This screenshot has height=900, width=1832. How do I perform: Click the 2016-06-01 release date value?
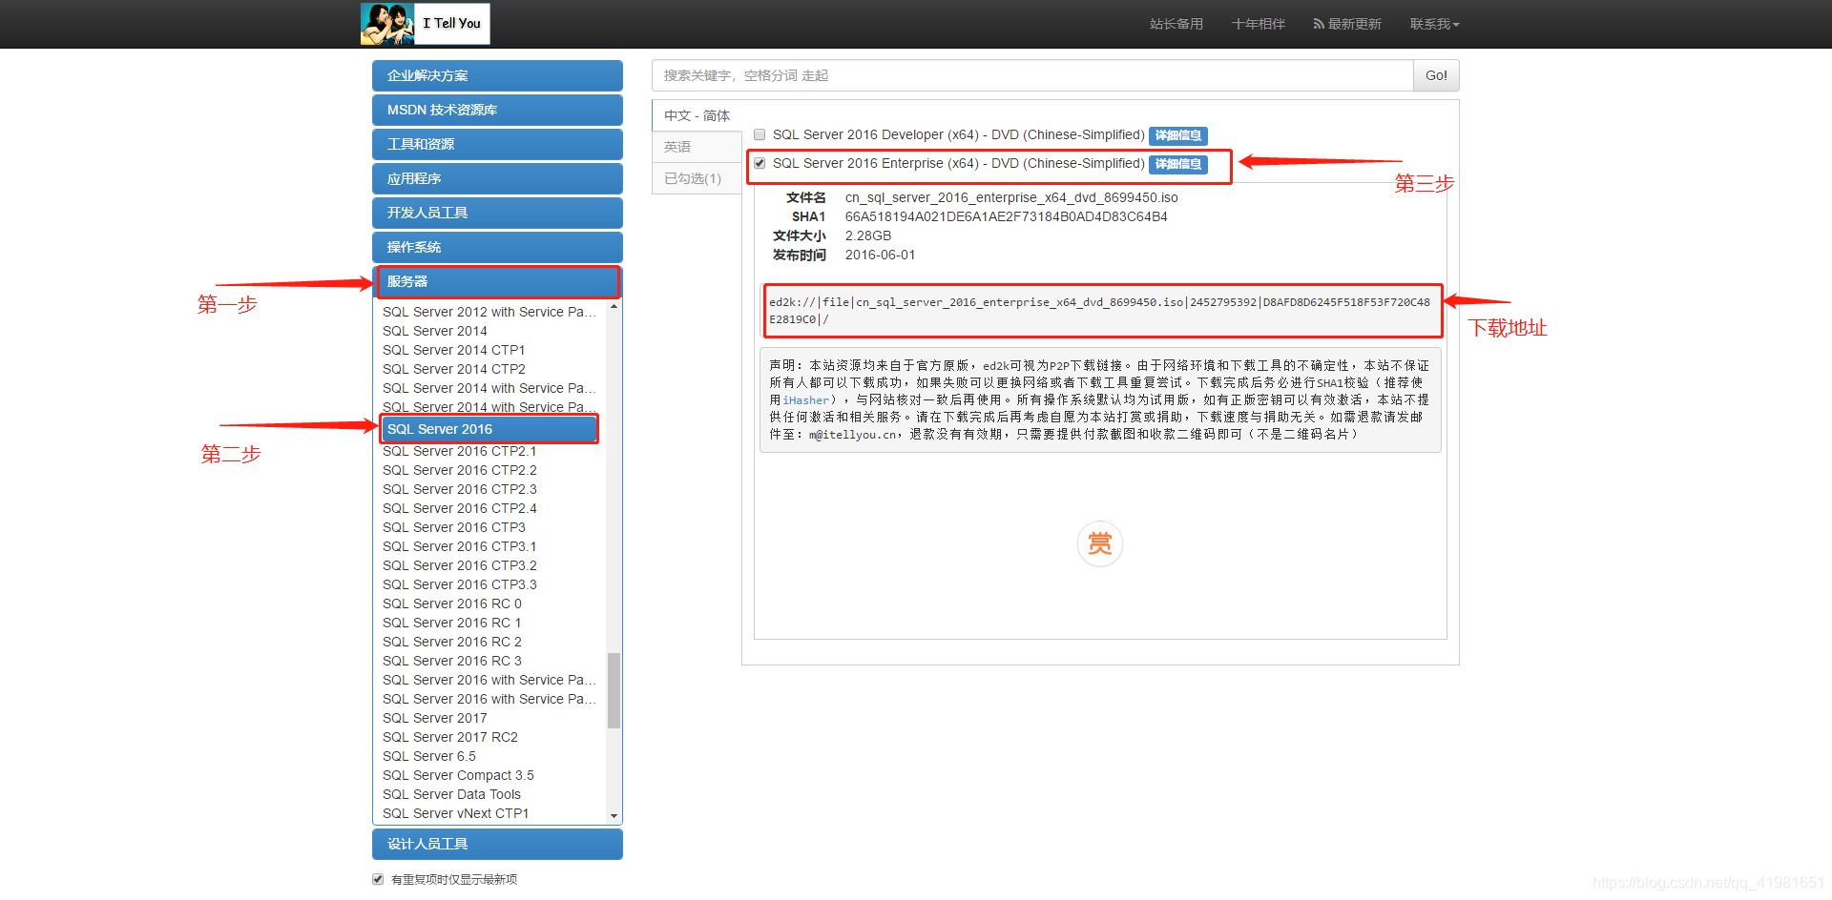pyautogui.click(x=880, y=255)
